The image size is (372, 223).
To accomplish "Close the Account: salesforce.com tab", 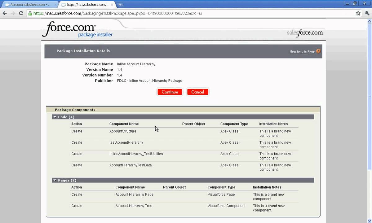I will (55, 5).
